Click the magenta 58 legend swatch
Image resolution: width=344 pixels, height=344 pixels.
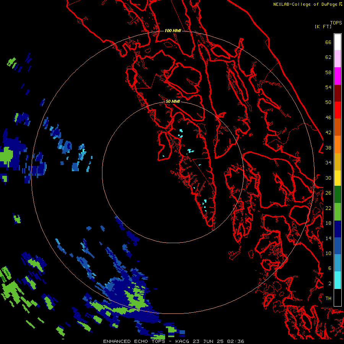338,76
